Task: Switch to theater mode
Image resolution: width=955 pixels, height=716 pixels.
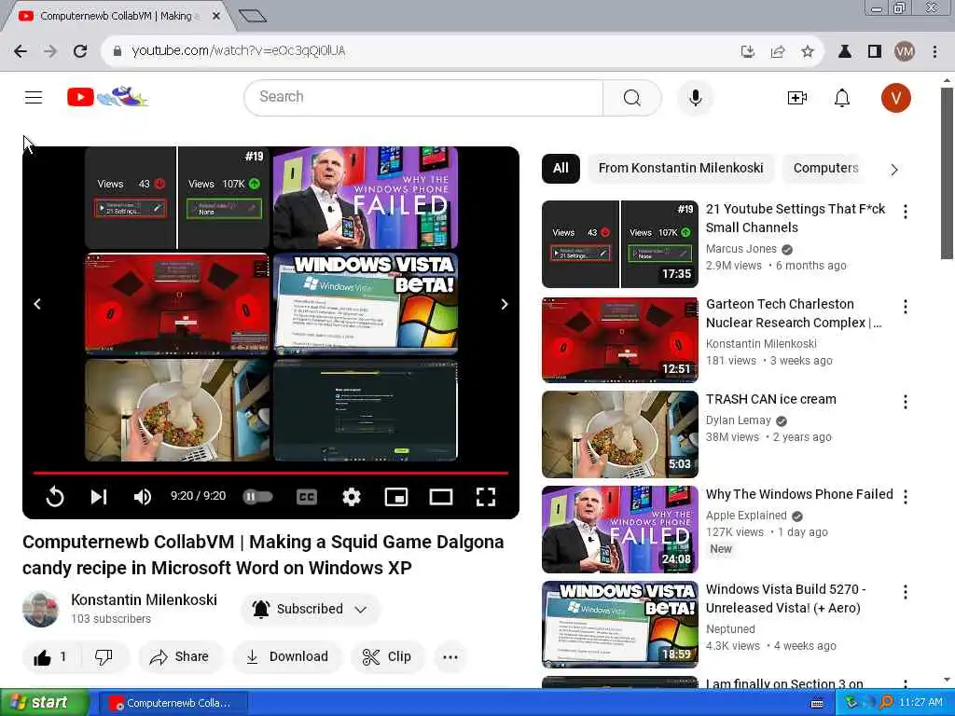Action: [x=441, y=497]
